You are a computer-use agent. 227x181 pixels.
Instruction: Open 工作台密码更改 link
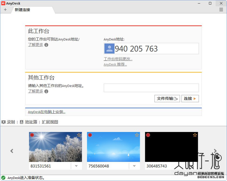pyautogui.click(x=118, y=59)
